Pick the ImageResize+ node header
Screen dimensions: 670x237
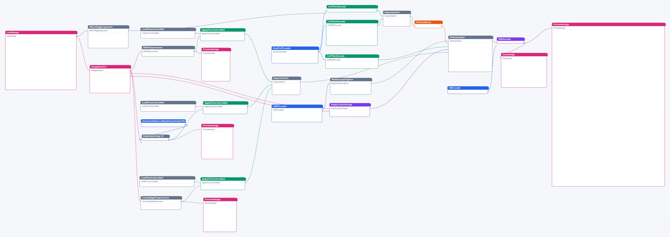[110, 67]
